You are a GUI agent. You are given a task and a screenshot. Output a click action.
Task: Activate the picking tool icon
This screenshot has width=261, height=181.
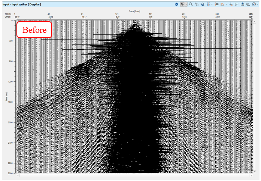(197, 4)
